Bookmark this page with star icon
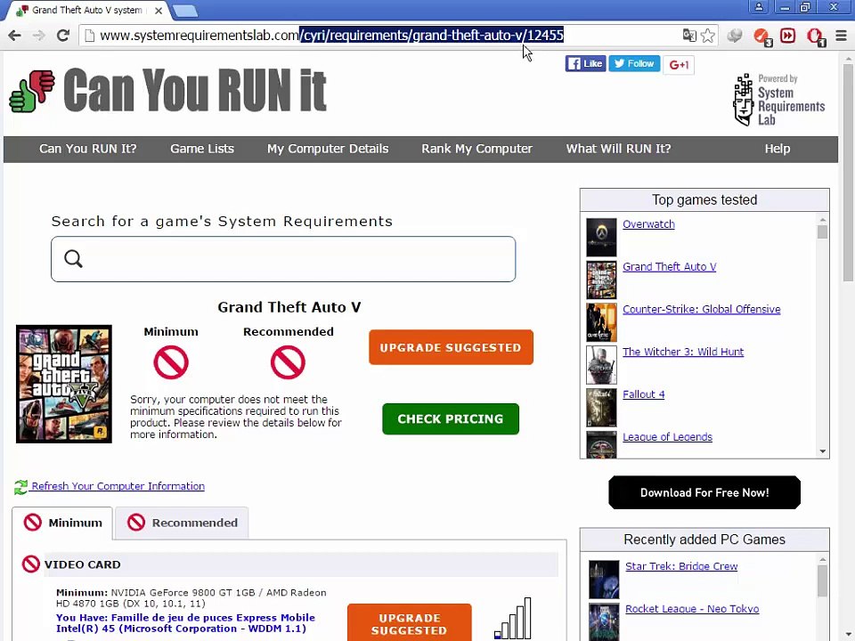The height and width of the screenshot is (641, 855). click(x=708, y=36)
